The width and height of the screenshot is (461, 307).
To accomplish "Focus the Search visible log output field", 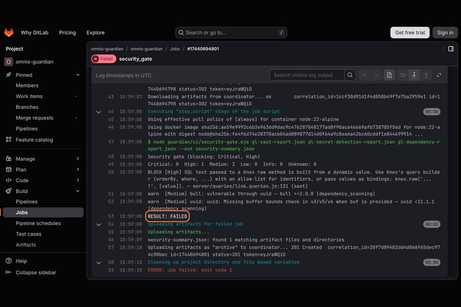I will [x=307, y=75].
